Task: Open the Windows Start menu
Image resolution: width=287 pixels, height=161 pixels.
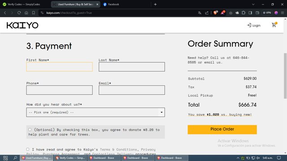Action: 5,158
